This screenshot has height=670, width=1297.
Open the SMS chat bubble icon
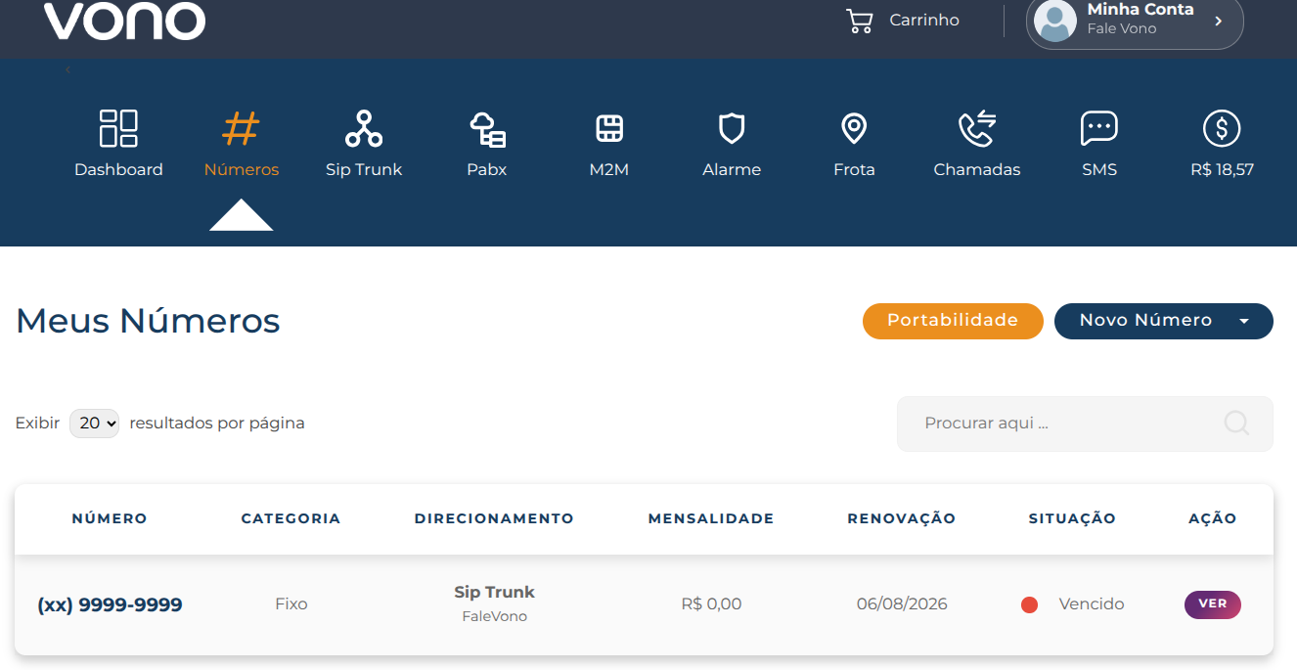click(1099, 128)
